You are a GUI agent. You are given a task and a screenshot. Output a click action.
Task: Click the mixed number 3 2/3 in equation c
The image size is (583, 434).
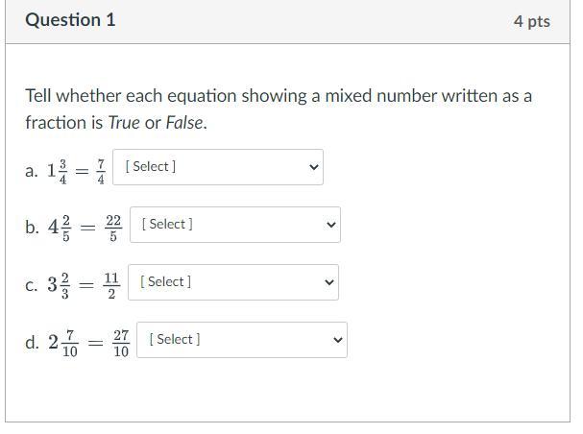pos(59,286)
